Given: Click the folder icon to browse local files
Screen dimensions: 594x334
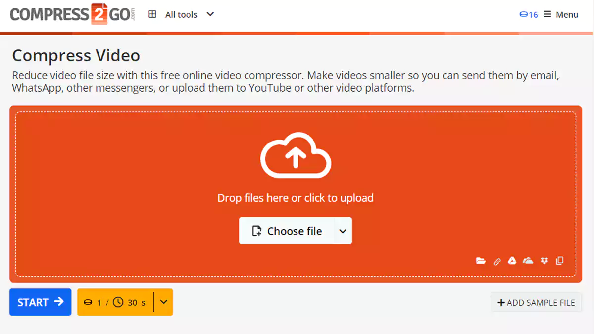Looking at the screenshot, I should [x=481, y=261].
